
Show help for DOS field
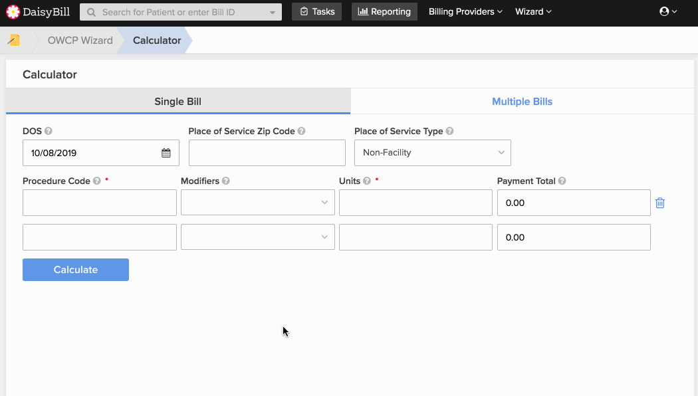click(x=49, y=132)
